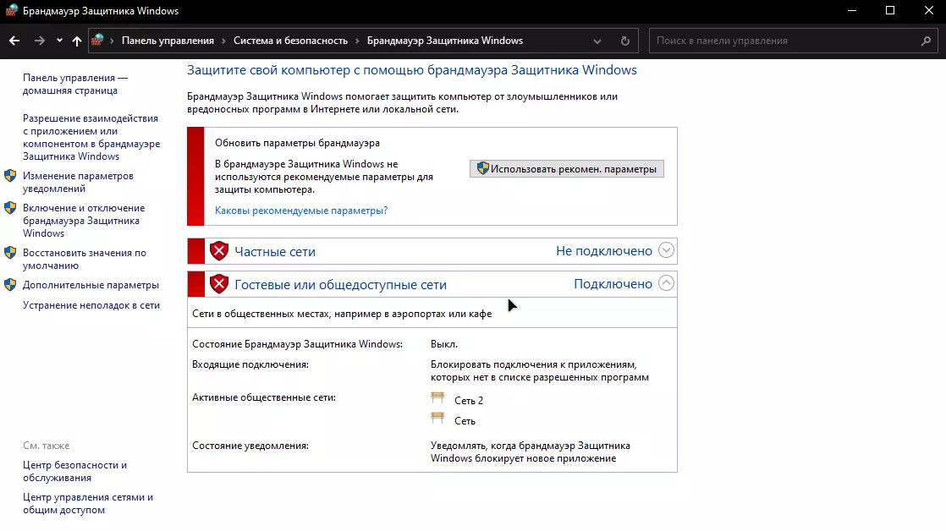Click the red shield icon for Гостевые сети

click(219, 284)
